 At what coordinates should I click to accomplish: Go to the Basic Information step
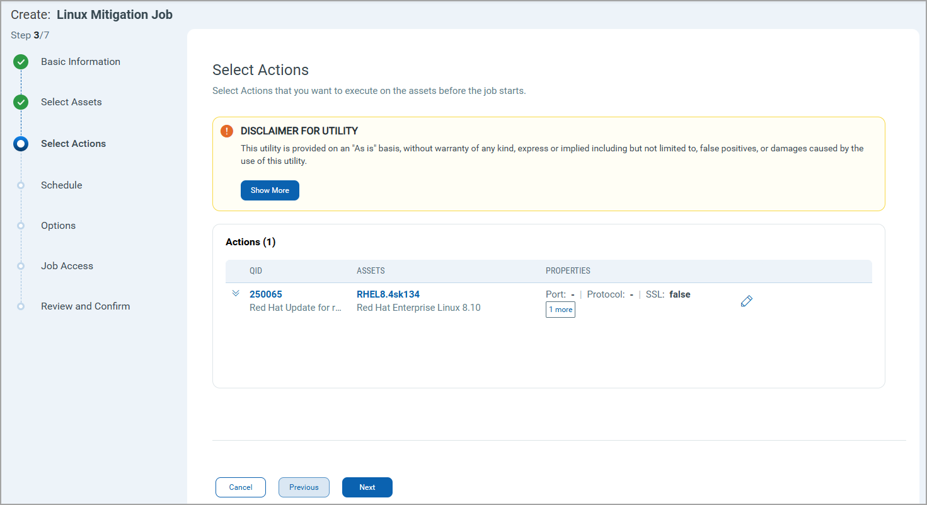81,62
